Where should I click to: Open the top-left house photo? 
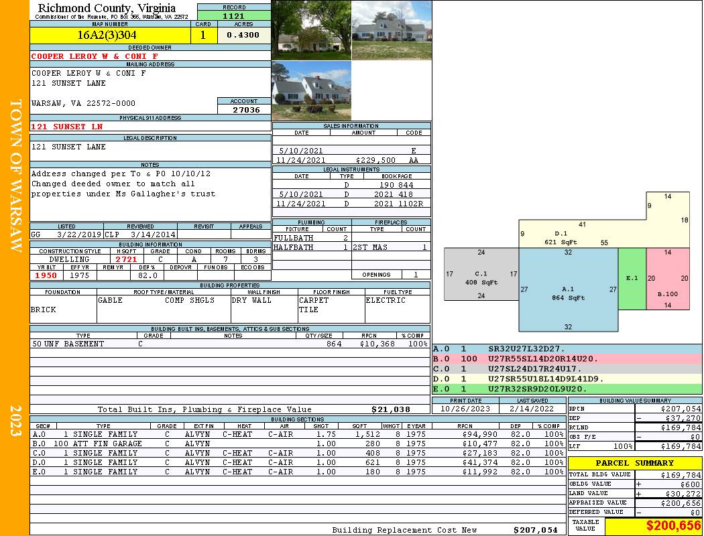point(311,30)
